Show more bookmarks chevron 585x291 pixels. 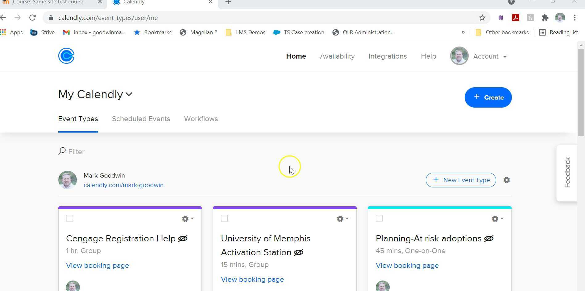click(x=463, y=32)
